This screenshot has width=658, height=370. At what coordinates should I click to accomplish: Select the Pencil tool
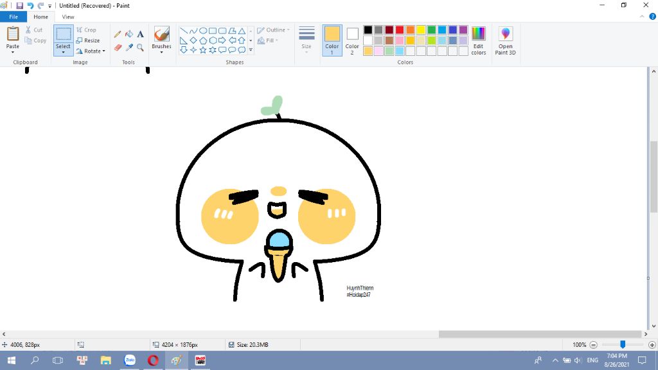118,34
